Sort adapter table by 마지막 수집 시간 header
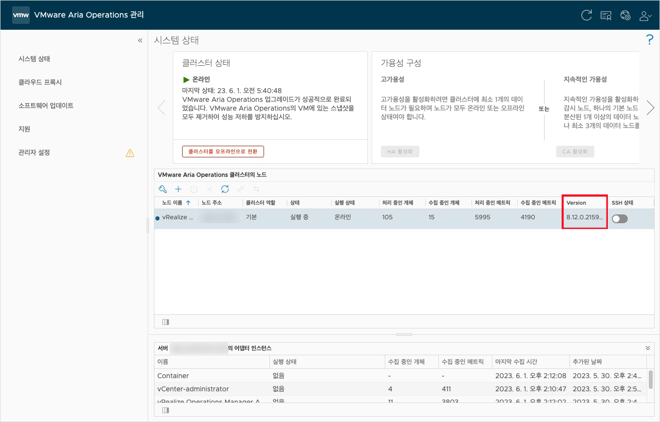660x422 pixels. pos(516,362)
